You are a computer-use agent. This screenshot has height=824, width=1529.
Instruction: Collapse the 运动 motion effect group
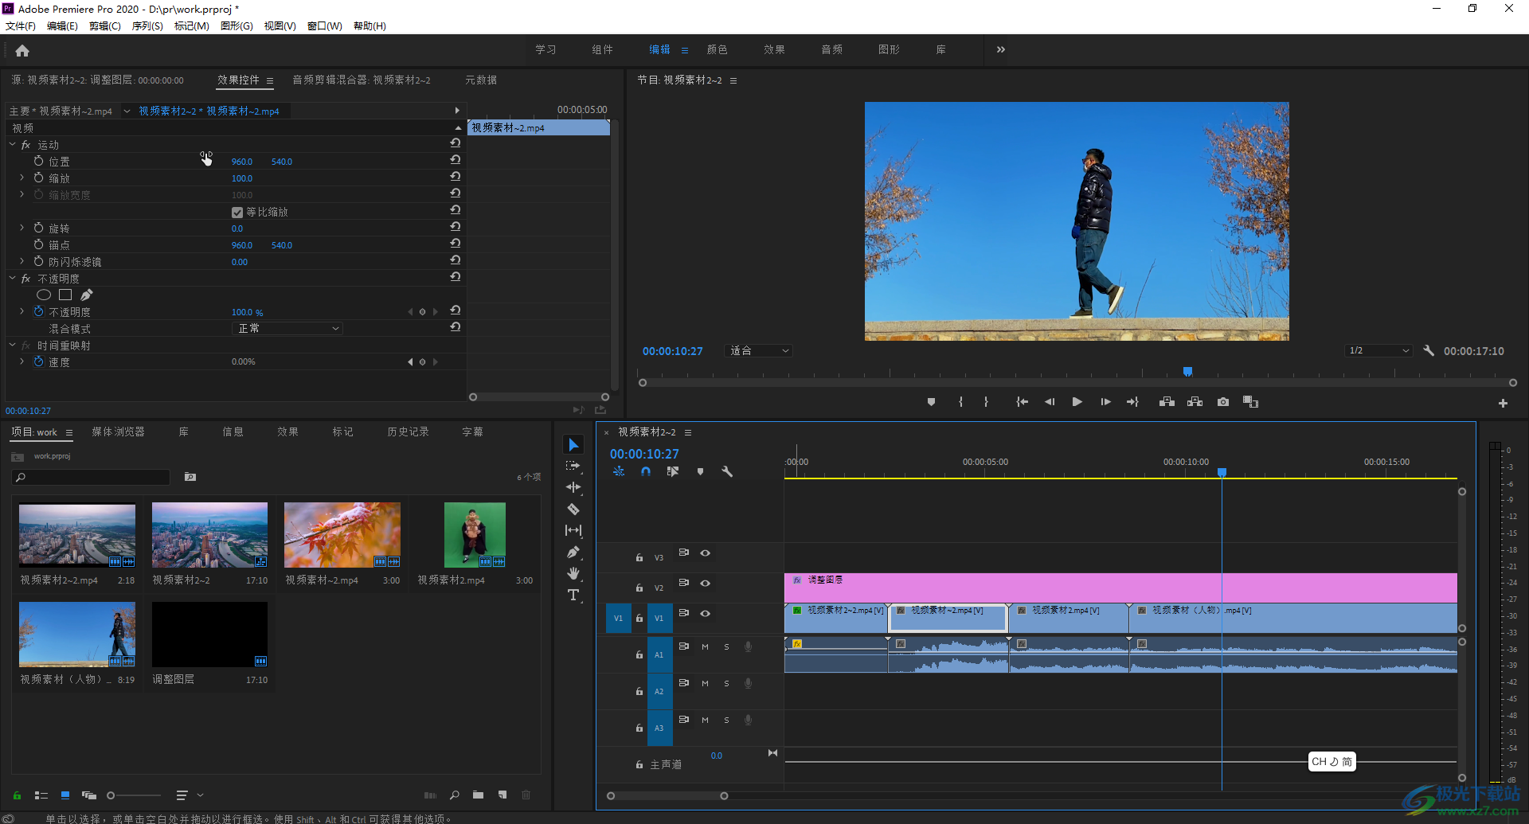13,145
